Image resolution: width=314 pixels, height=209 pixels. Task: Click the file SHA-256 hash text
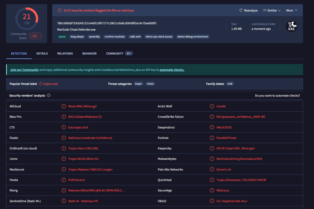tap(107, 23)
